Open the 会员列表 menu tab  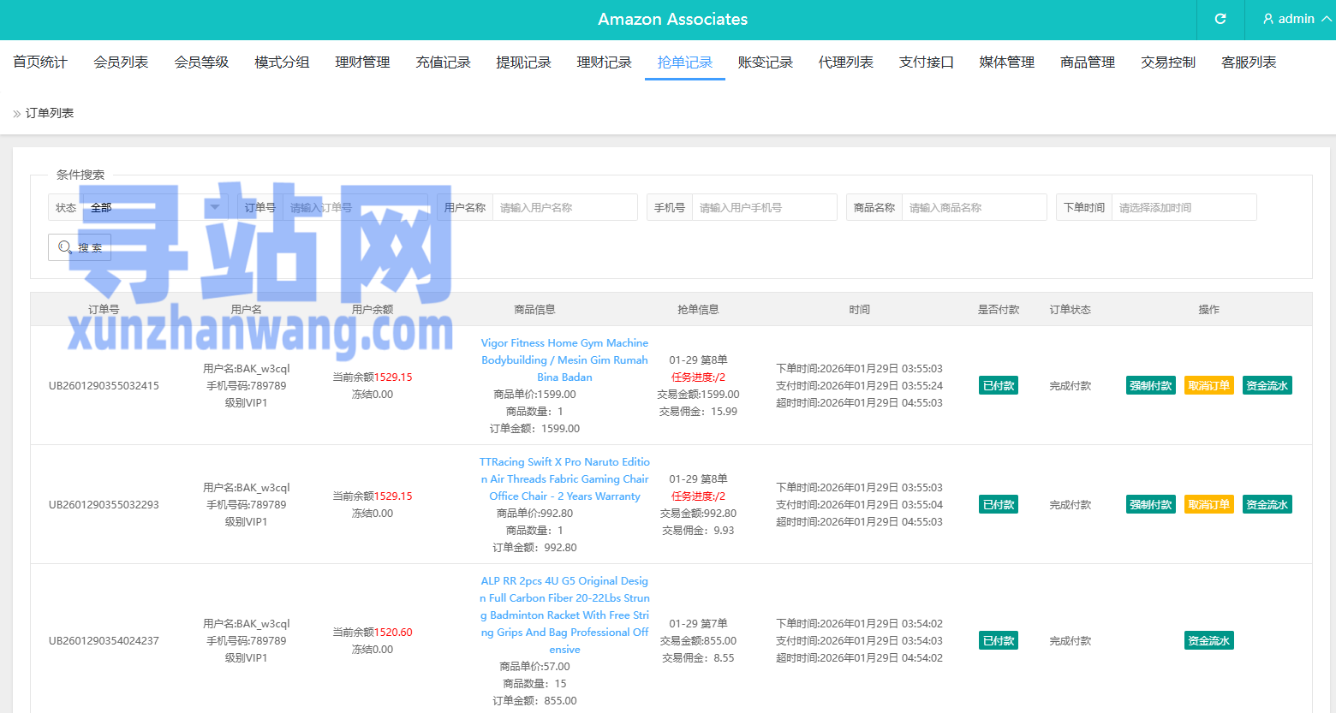[x=121, y=62]
